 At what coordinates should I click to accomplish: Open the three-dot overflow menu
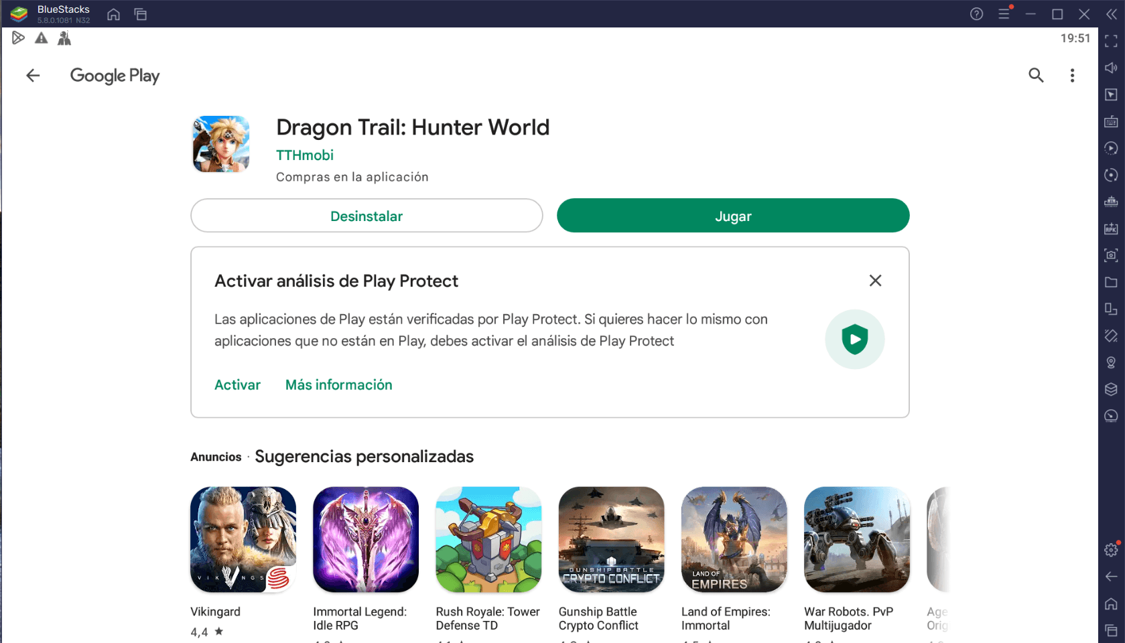point(1072,76)
